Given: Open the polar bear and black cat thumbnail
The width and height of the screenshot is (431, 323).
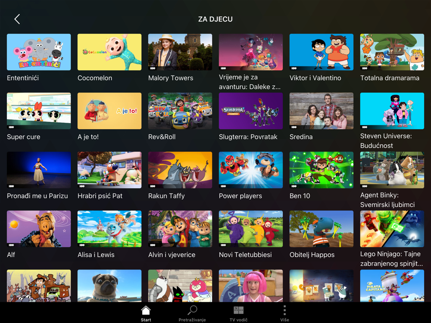Looking at the screenshot, I should coord(180,286).
